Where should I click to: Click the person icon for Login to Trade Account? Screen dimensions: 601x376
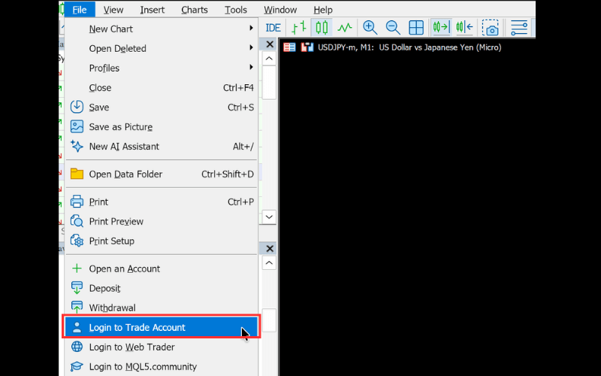coord(77,327)
